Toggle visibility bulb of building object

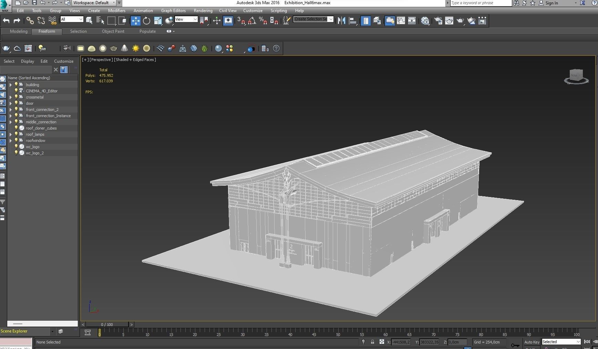pyautogui.click(x=16, y=84)
